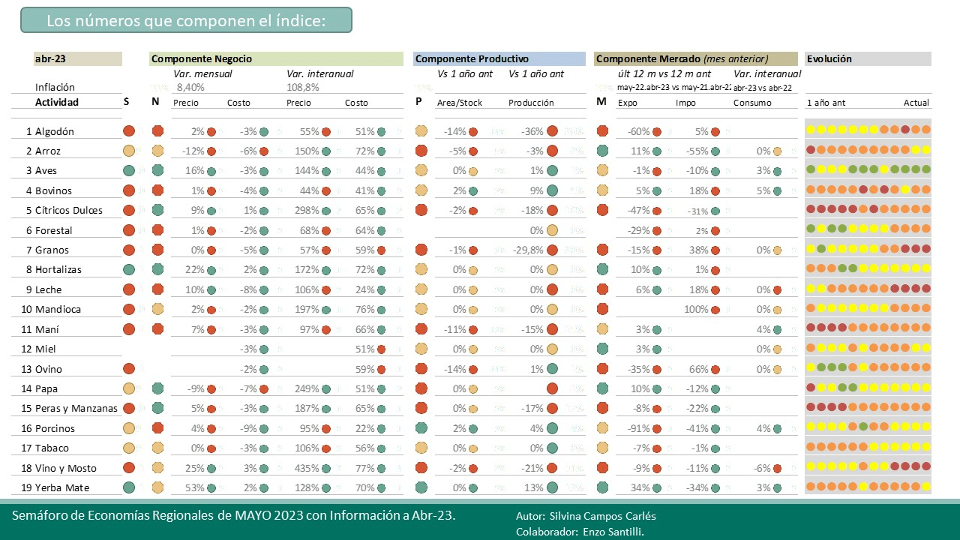
Task: Select Mandioca's 100% Impo value
Action: point(697,309)
